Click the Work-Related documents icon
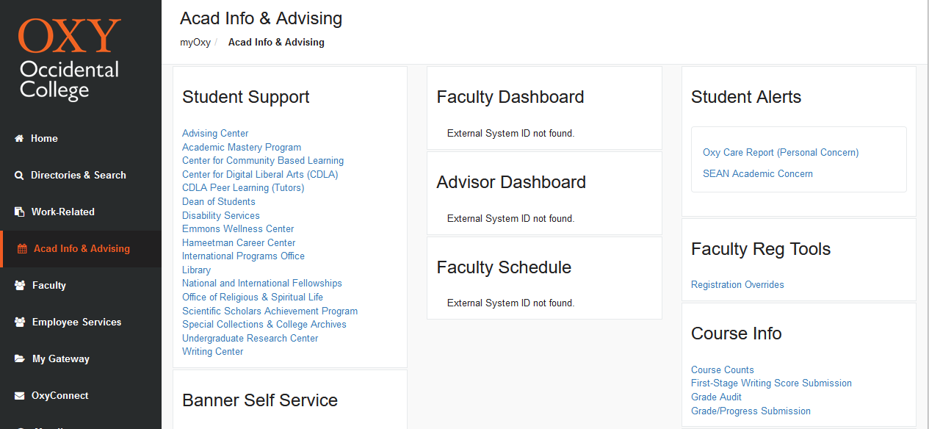This screenshot has width=929, height=429. coord(19,212)
